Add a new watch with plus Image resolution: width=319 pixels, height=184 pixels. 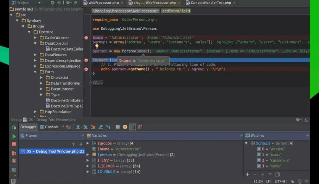pyautogui.click(x=247, y=174)
